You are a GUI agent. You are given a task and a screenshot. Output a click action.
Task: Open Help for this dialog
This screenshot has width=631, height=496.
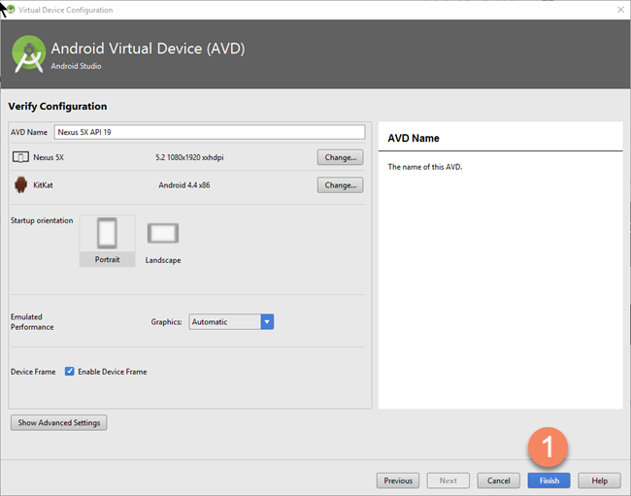pyautogui.click(x=599, y=480)
